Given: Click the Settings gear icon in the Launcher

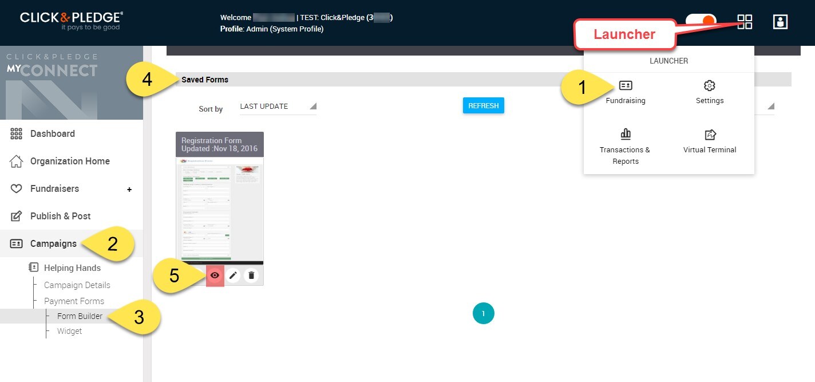Looking at the screenshot, I should point(710,86).
